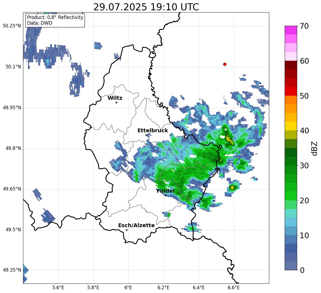Click the 6.2°E longitude tick label

coord(163,288)
